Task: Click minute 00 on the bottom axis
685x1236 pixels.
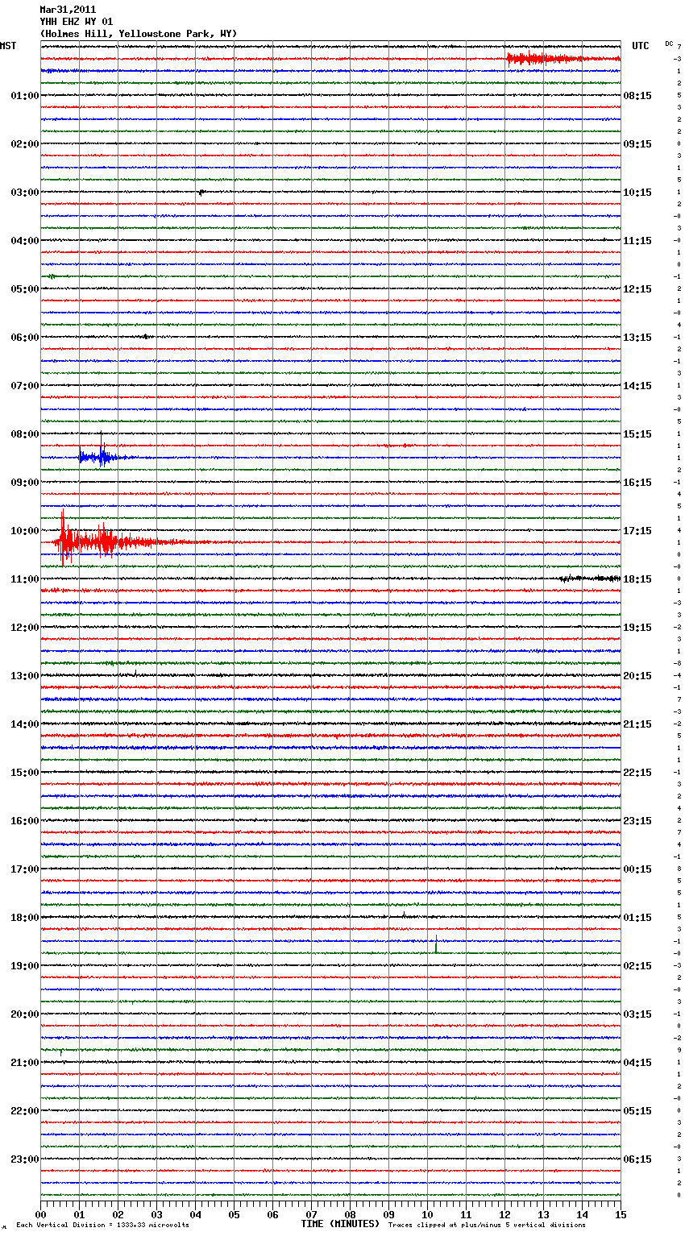Action: (x=40, y=1214)
